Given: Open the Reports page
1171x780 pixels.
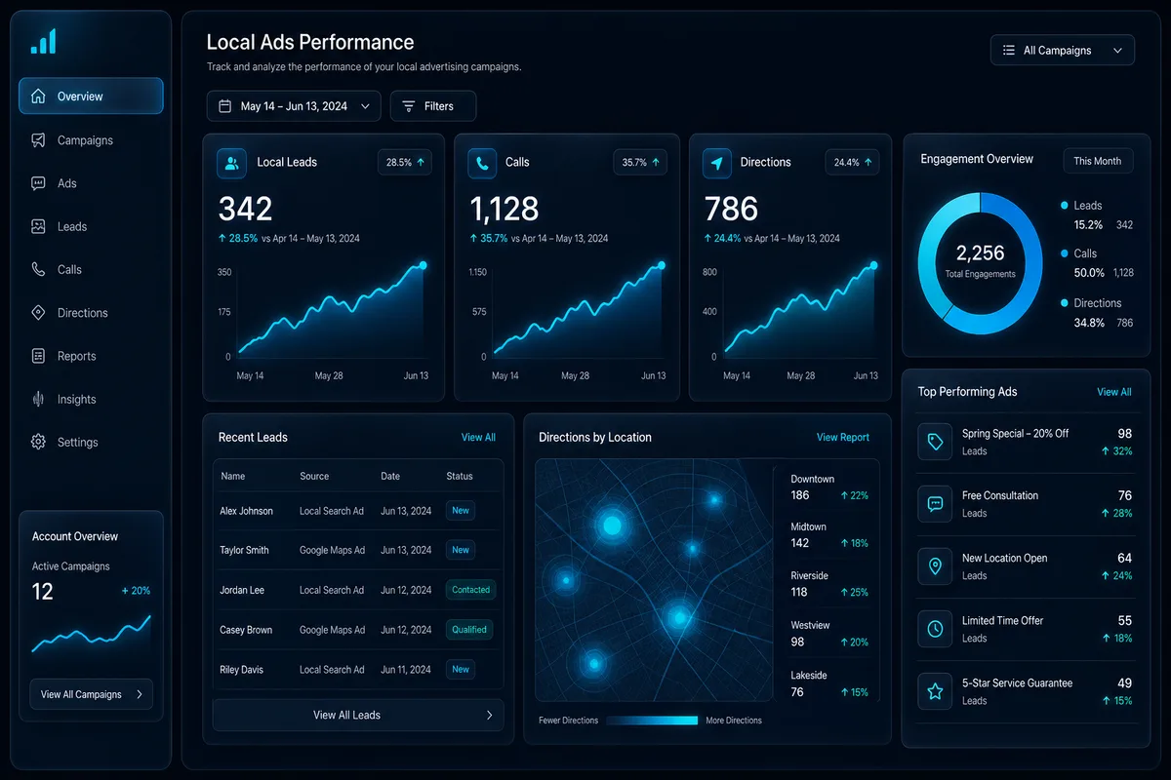Looking at the screenshot, I should coord(91,356).
